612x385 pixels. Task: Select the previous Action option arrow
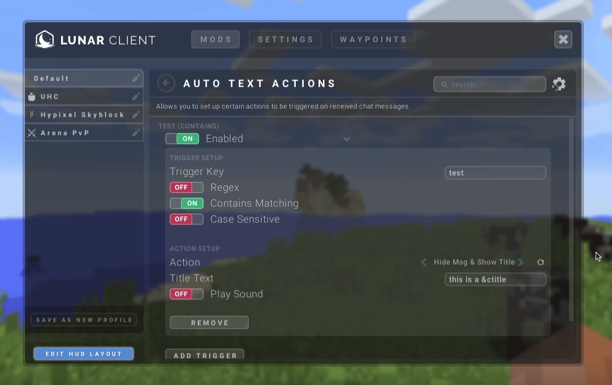coord(424,263)
